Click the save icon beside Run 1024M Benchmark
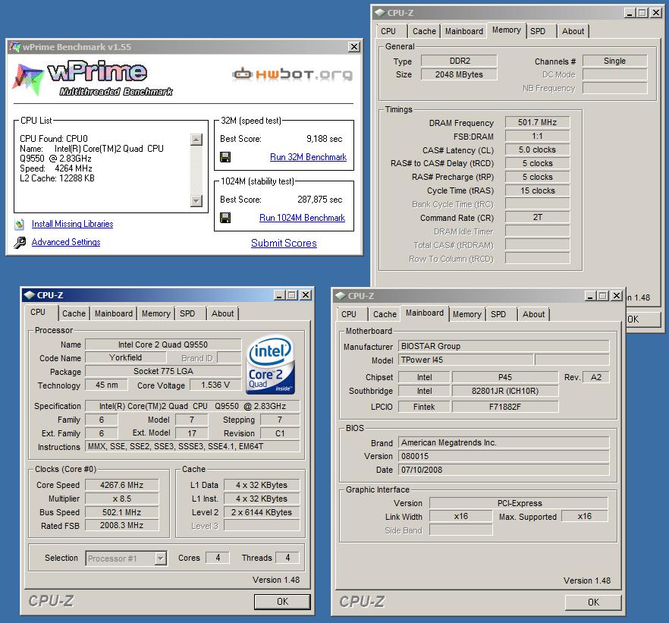The image size is (669, 623). [x=225, y=218]
